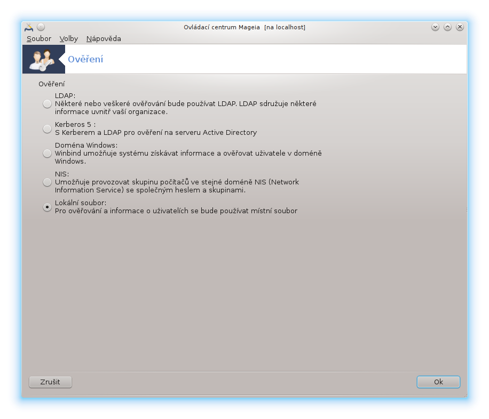Image resolution: width=489 pixels, height=419 pixels.
Task: Choose the Doména Windows radio option
Action: pos(47,154)
